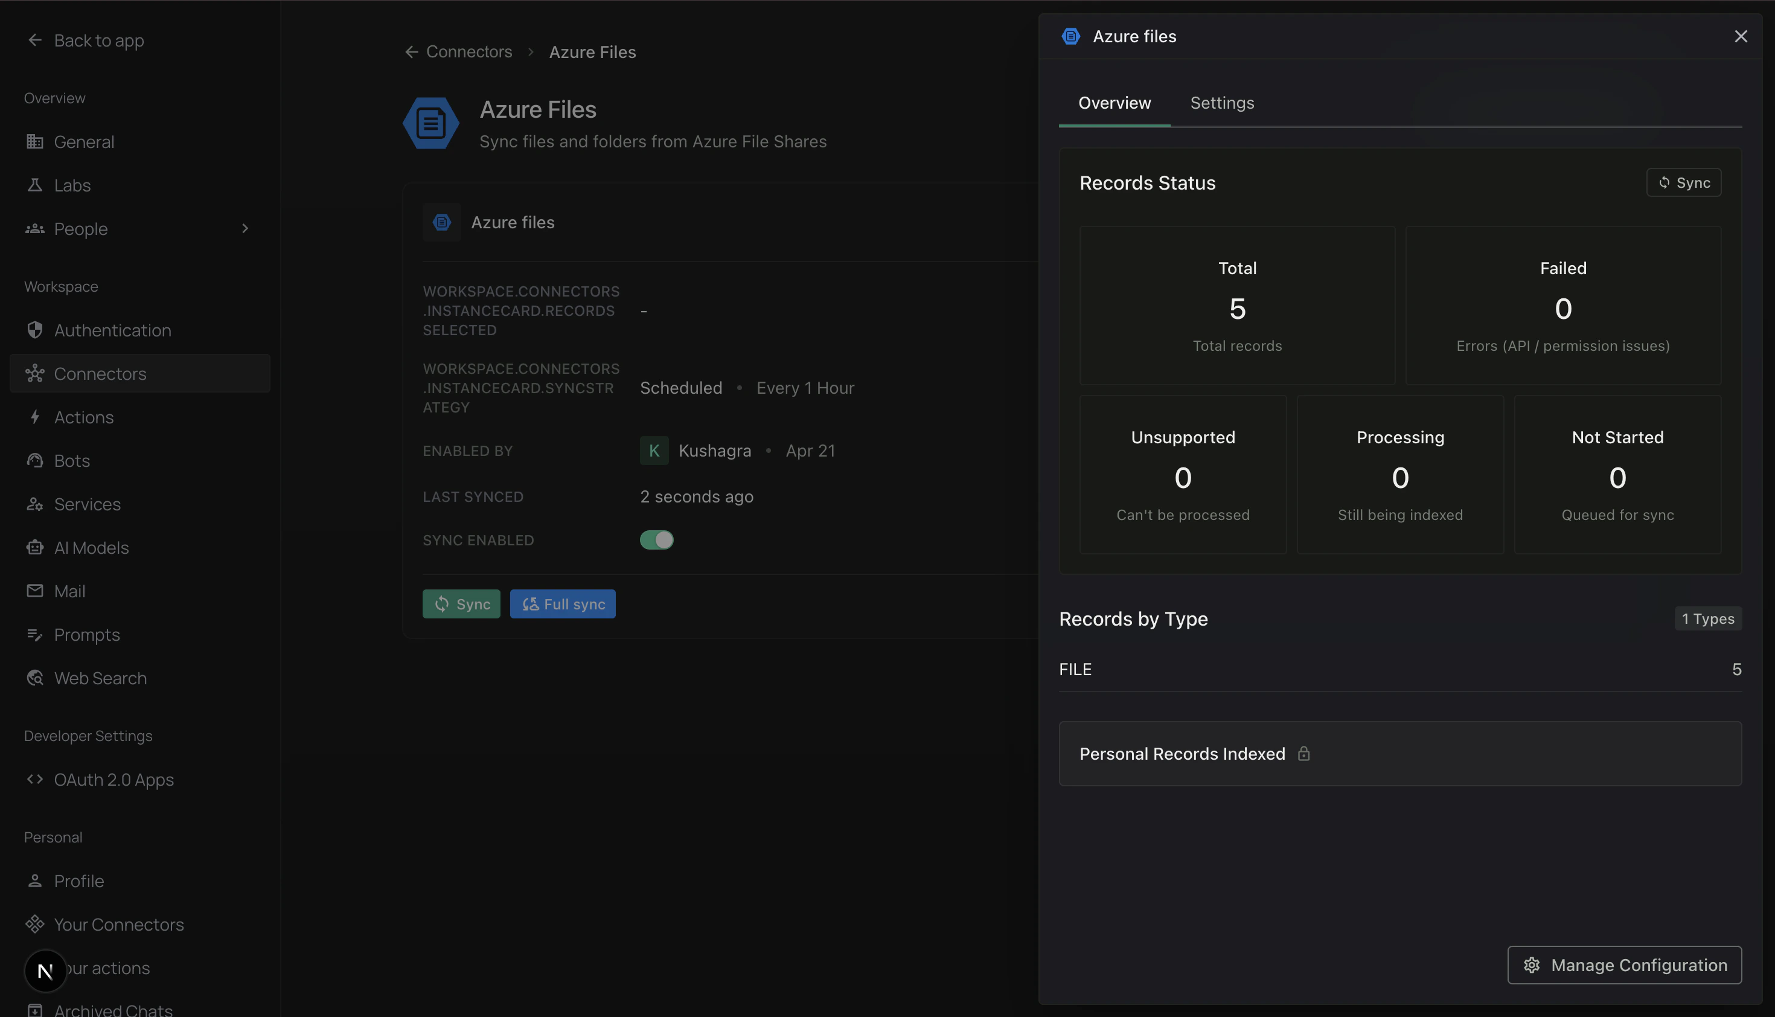Viewport: 1775px width, 1017px height.
Task: Open the OAuth 2.0 Apps menu item
Action: click(x=139, y=779)
